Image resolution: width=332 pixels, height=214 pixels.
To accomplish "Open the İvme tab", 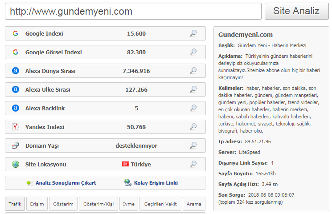I will click(129, 204).
